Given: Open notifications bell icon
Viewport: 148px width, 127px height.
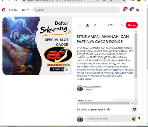Looking at the screenshot, I should click(x=124, y=10).
